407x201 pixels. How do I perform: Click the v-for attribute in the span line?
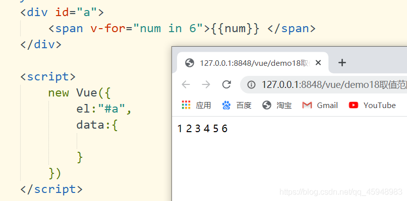pos(108,29)
